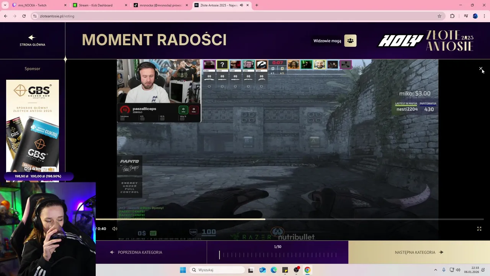Open the Chrome extensions menu
Image resolution: width=490 pixels, height=276 pixels.
pos(452,16)
